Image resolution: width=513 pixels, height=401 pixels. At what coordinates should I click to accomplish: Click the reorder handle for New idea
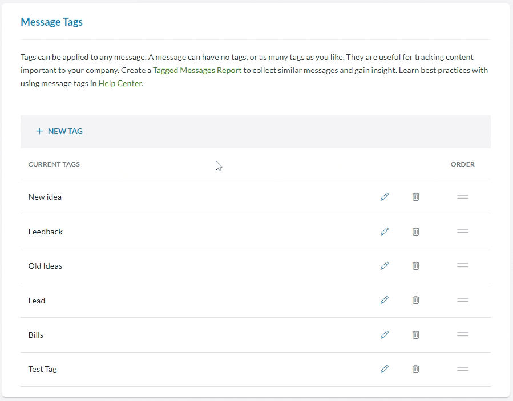coord(462,197)
